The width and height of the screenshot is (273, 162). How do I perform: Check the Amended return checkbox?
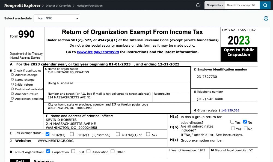(x=12, y=94)
